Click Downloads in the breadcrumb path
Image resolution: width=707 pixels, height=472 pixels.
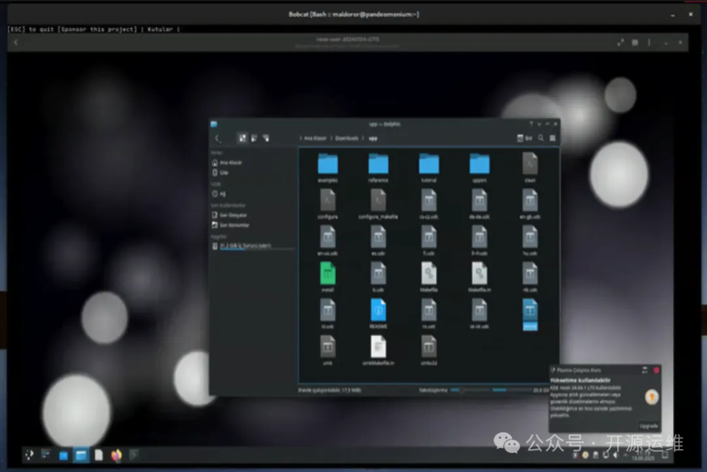pyautogui.click(x=347, y=138)
